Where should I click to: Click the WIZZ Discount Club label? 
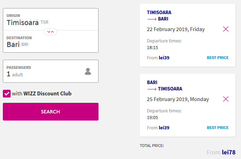point(42,94)
